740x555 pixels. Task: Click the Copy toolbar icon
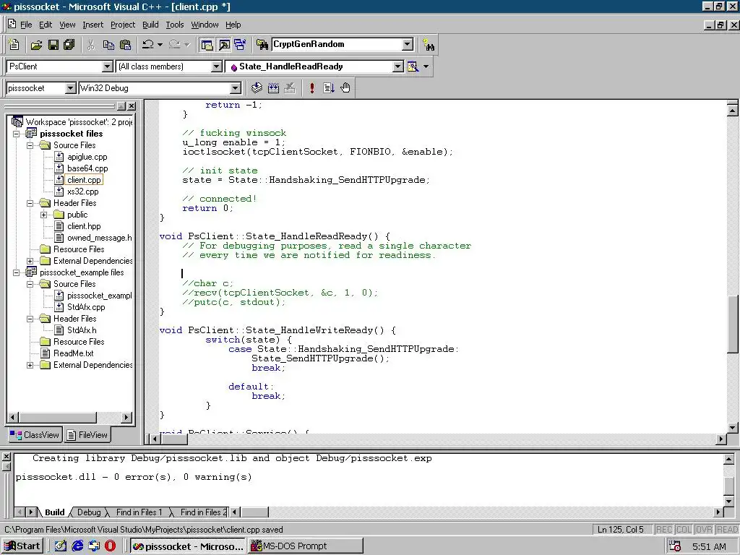click(x=108, y=45)
